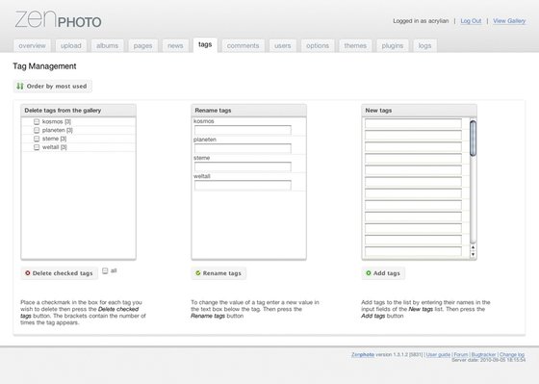
Task: Open the Zenphoto footer link
Action: click(363, 354)
